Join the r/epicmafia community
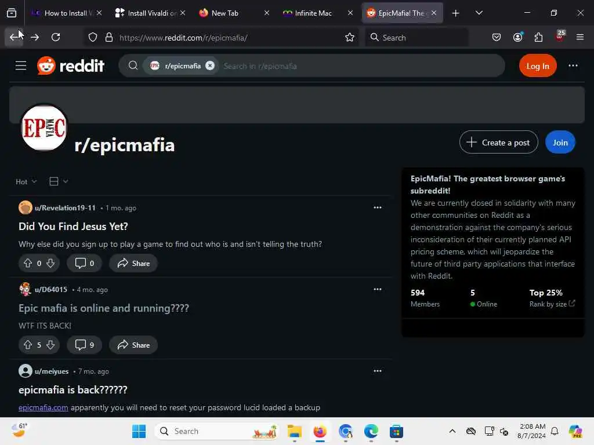594x445 pixels. 560,143
